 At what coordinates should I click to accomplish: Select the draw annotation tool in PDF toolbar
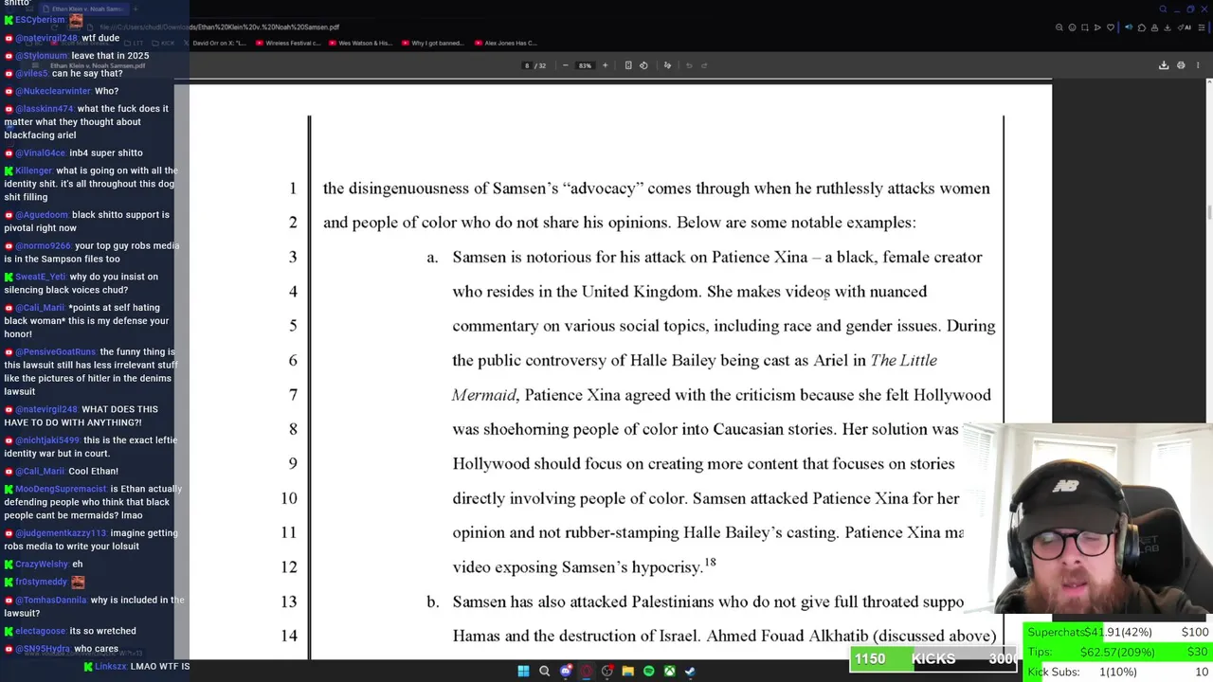point(667,65)
